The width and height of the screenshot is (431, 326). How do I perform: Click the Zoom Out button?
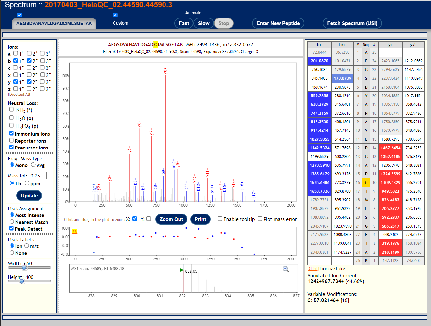[x=171, y=219]
